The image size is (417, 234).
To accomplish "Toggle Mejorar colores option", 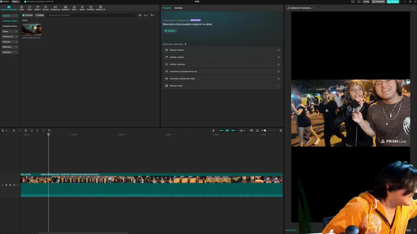I will click(x=279, y=50).
